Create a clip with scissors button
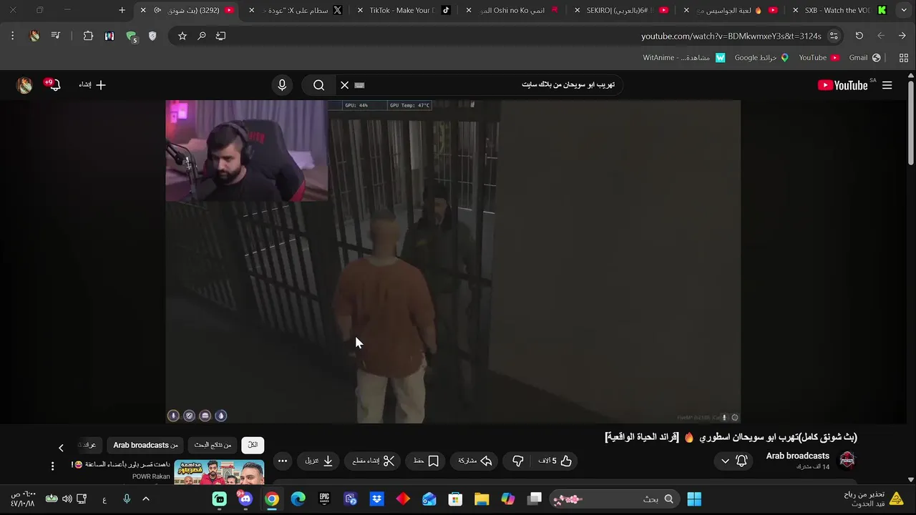The width and height of the screenshot is (916, 515). point(374,461)
